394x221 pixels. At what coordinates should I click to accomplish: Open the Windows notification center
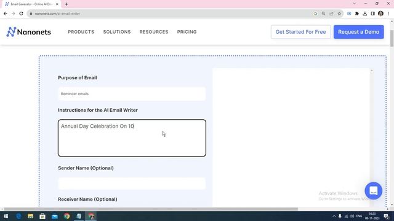tap(387, 216)
